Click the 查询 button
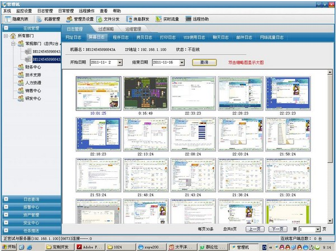 [204, 62]
